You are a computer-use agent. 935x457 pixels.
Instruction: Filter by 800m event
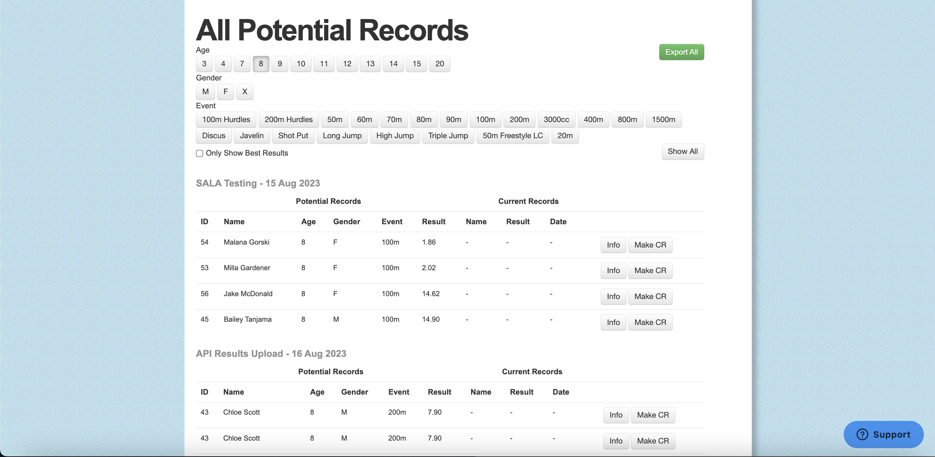pos(628,120)
